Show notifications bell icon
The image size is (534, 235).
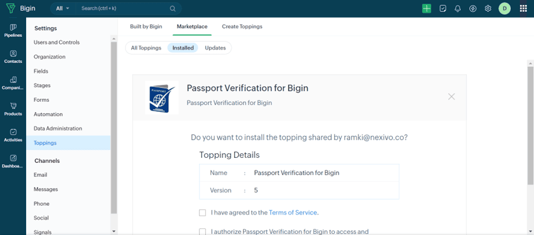coord(458,9)
